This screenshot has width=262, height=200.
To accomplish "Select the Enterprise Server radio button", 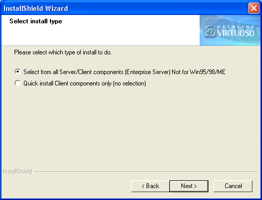I will [18, 72].
